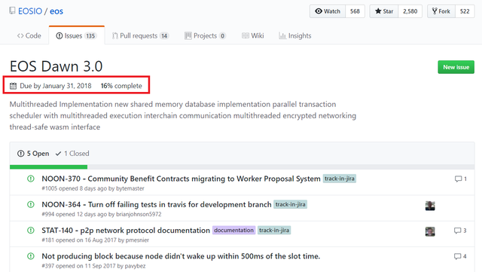The width and height of the screenshot is (482, 272).
Task: Switch to the Issues tab
Action: click(x=77, y=35)
